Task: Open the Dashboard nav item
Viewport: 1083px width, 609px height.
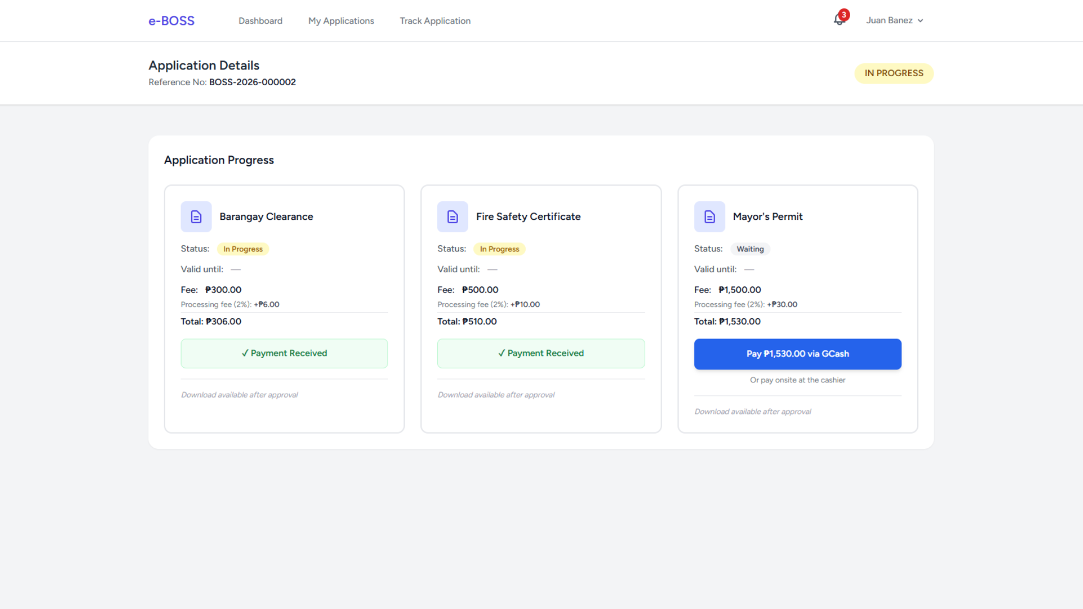Action: (260, 21)
